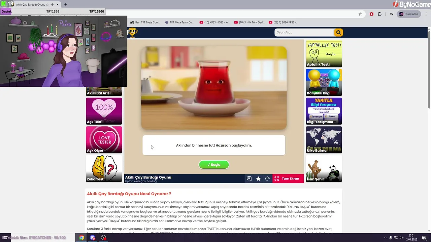Click the site trophy mascot logo

pyautogui.click(x=132, y=33)
